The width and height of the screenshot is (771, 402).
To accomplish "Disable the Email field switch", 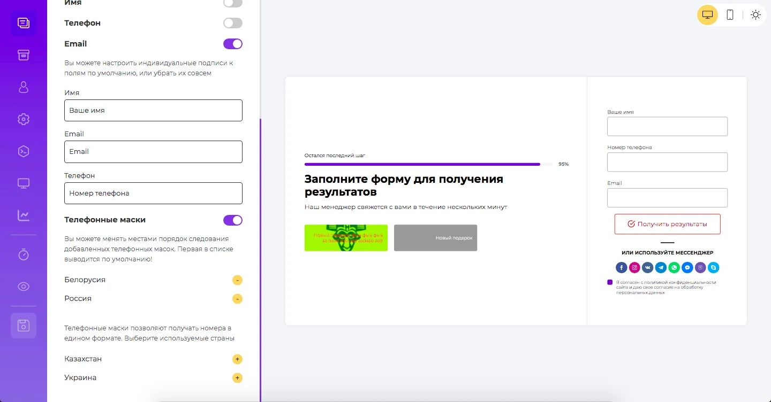I will [x=233, y=44].
